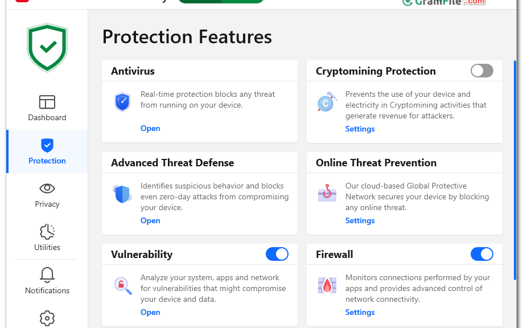
Task: Disable the Vulnerability toggle
Action: [x=277, y=255]
